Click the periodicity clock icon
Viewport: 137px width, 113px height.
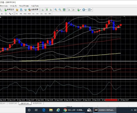(84, 10)
